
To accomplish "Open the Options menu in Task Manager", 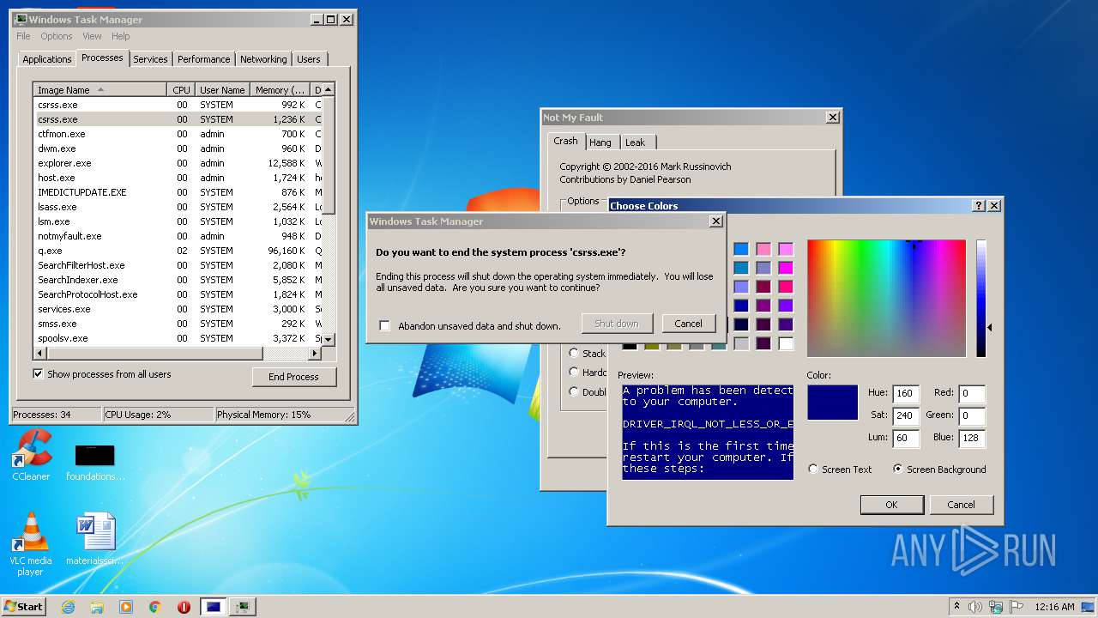I will tap(57, 36).
